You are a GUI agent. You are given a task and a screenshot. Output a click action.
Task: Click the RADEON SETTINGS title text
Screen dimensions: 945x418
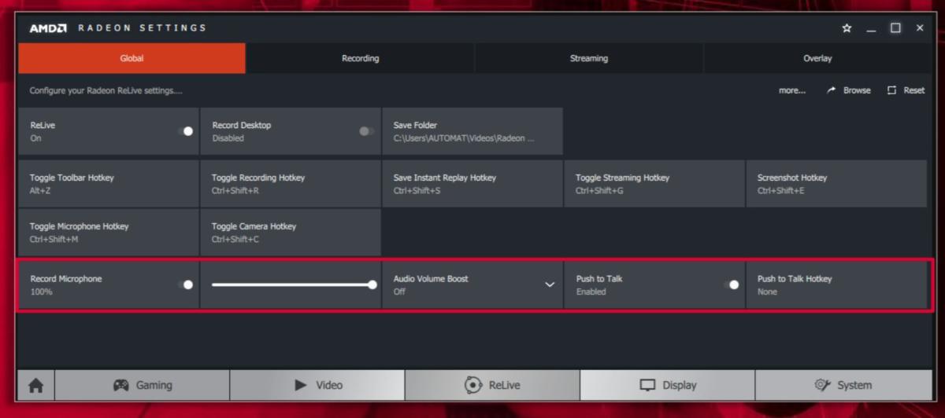click(142, 28)
